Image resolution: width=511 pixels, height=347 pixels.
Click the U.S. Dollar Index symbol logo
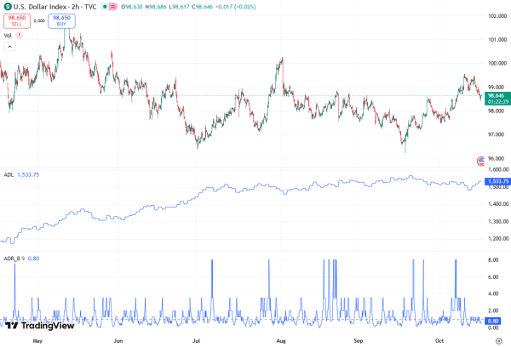[8, 5]
